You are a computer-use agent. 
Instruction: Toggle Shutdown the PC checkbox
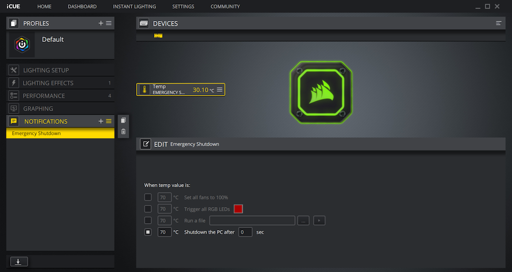click(148, 232)
